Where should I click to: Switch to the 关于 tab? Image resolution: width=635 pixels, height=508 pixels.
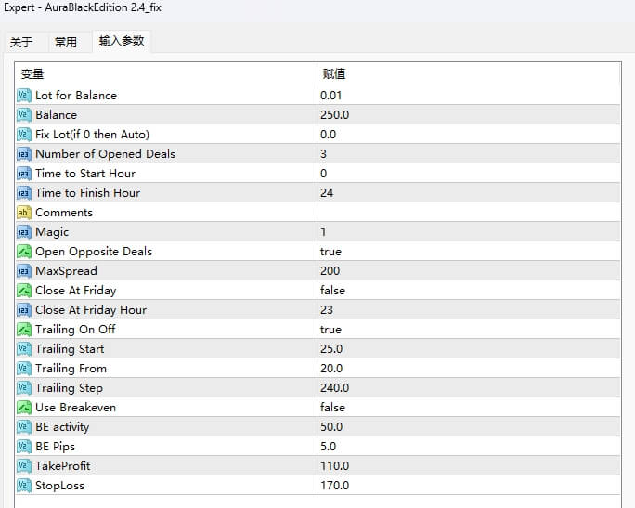(21, 43)
